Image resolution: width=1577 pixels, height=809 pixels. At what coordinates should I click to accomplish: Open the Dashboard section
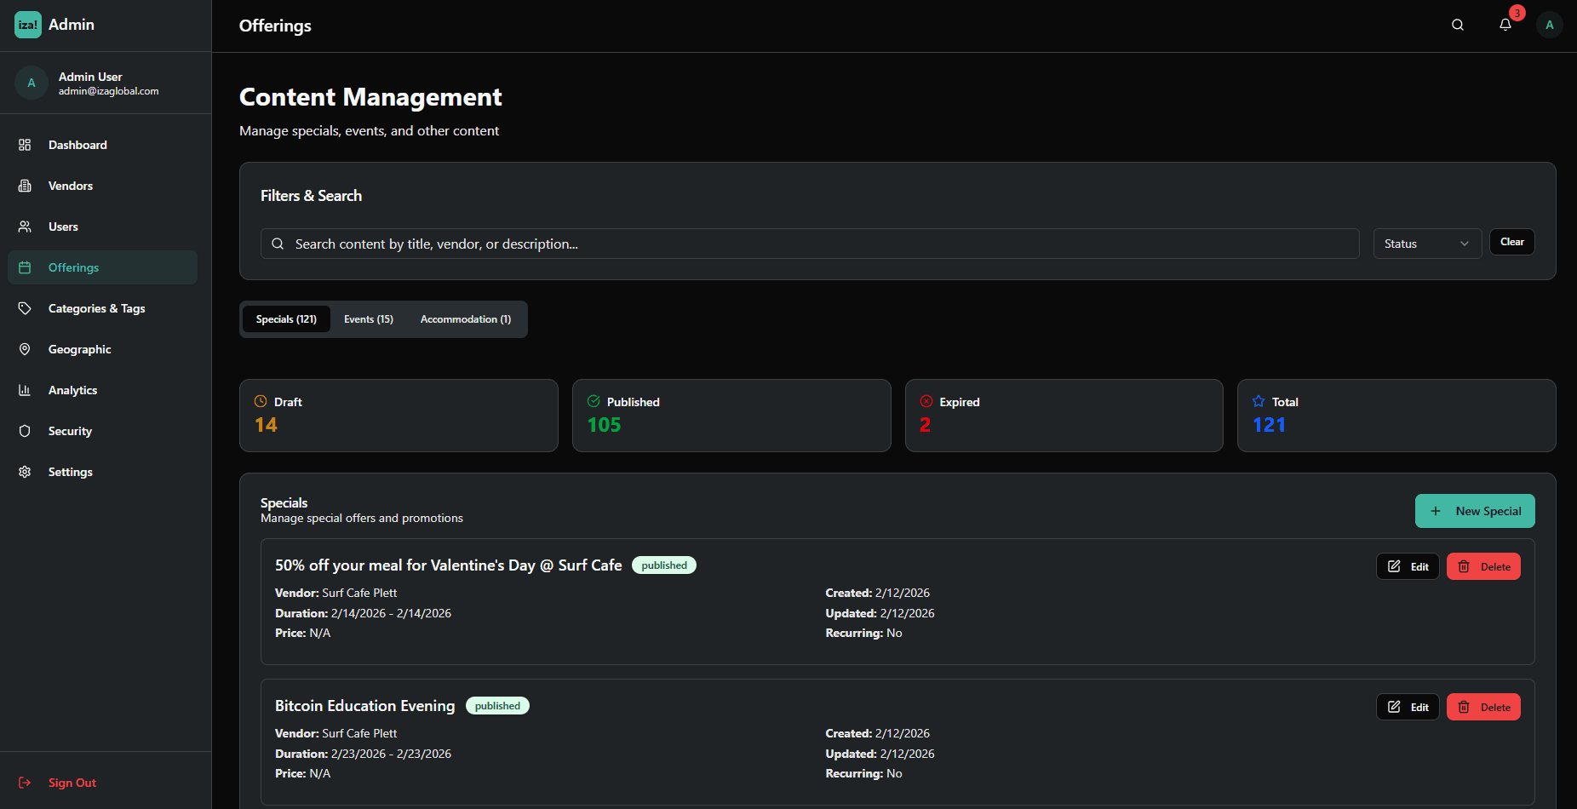77,145
